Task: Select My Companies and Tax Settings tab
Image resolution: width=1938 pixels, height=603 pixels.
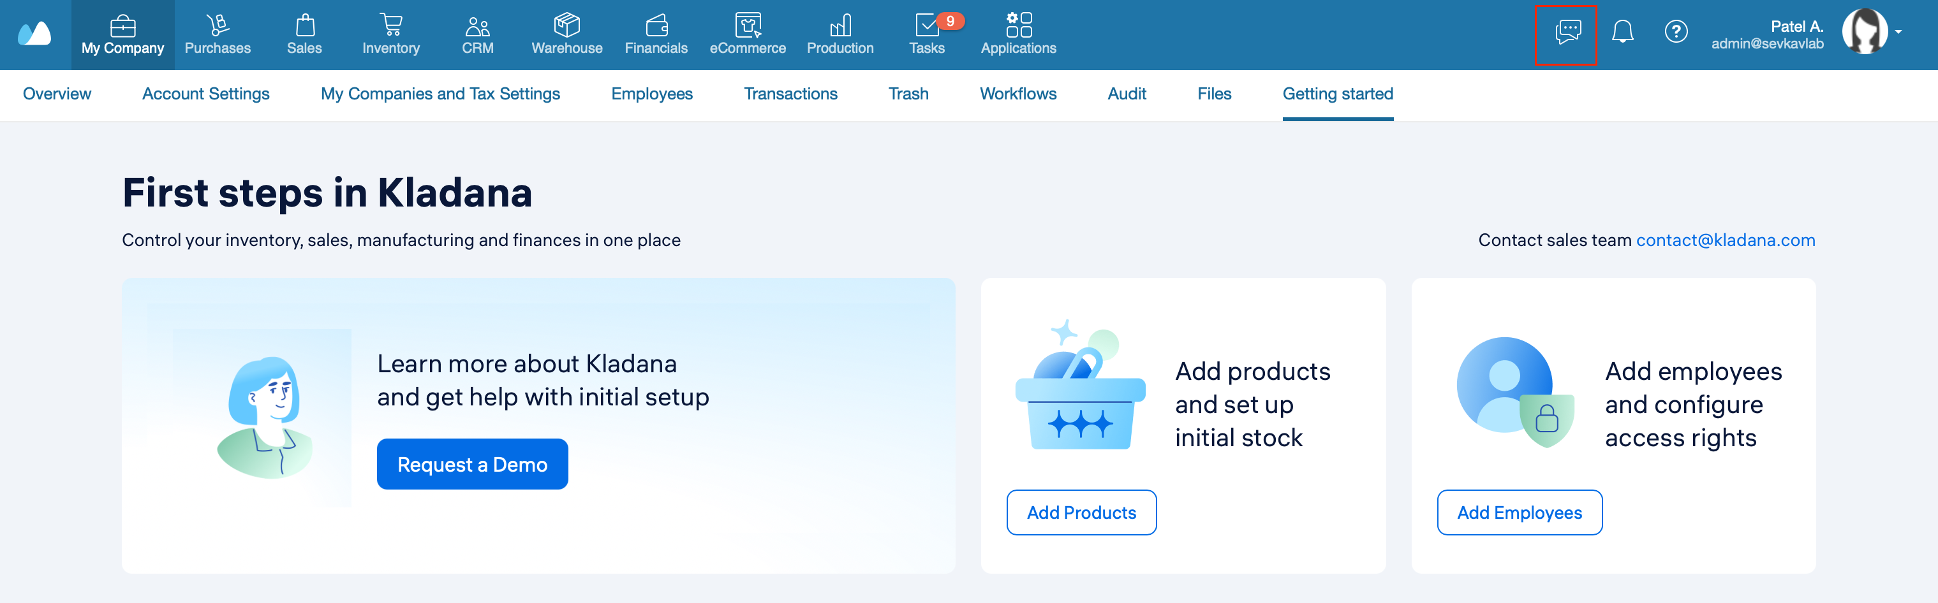Action: pos(440,94)
